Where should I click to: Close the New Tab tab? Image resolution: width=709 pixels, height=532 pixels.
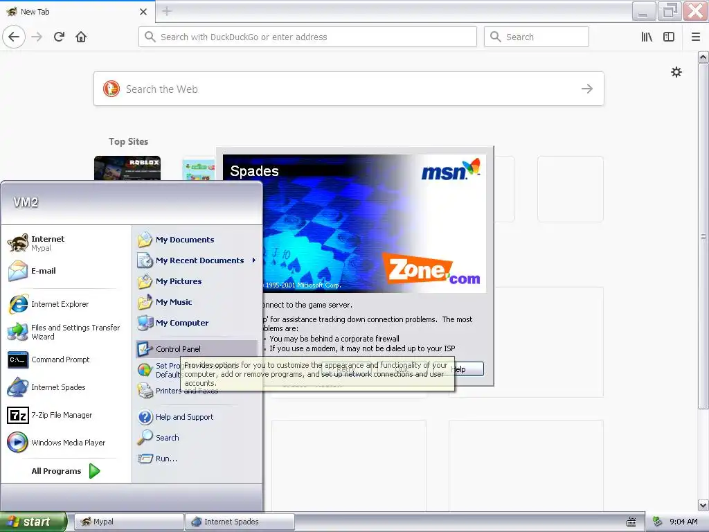[143, 12]
